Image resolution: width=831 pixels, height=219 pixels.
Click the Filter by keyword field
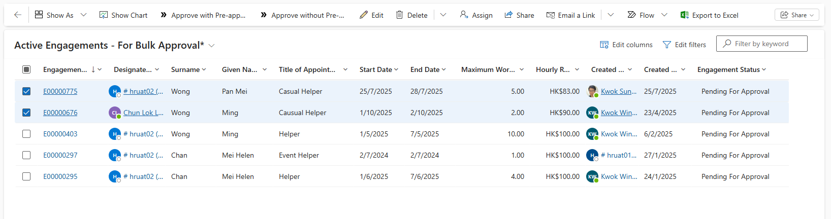pos(767,44)
